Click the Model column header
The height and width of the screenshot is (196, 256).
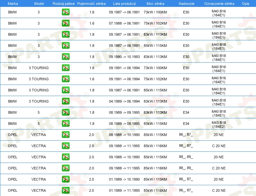click(x=39, y=4)
